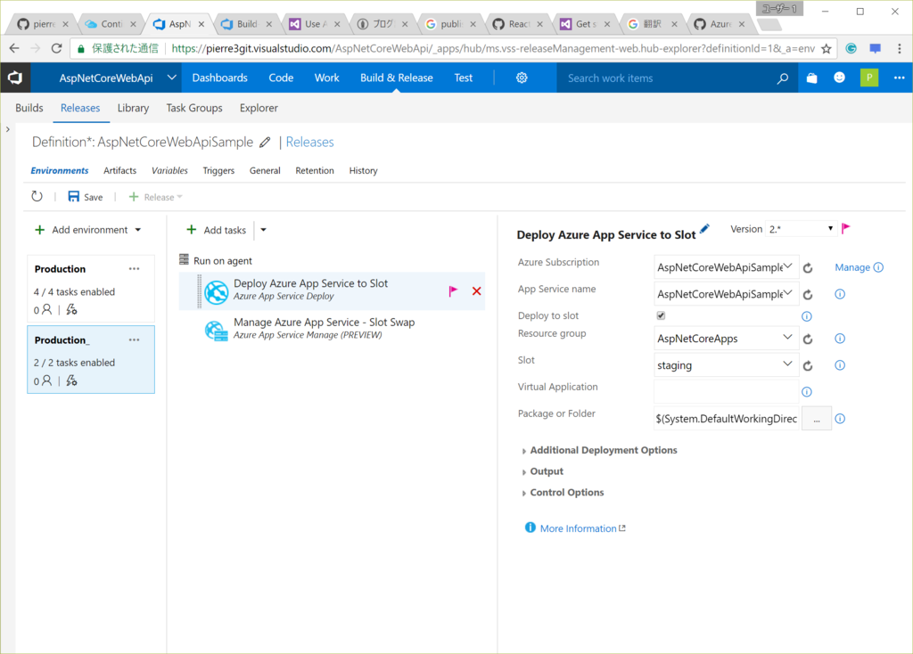Image resolution: width=913 pixels, height=654 pixels.
Task: Focus the Virtual Application input field
Action: point(726,391)
